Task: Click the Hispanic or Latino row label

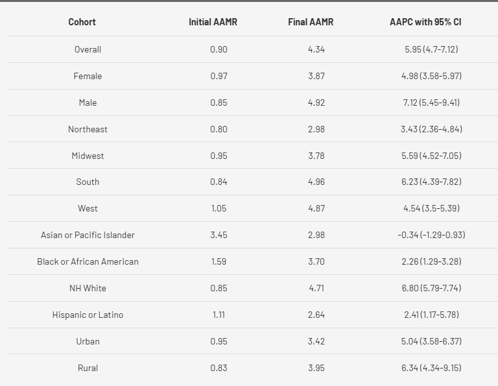Action: [x=88, y=315]
